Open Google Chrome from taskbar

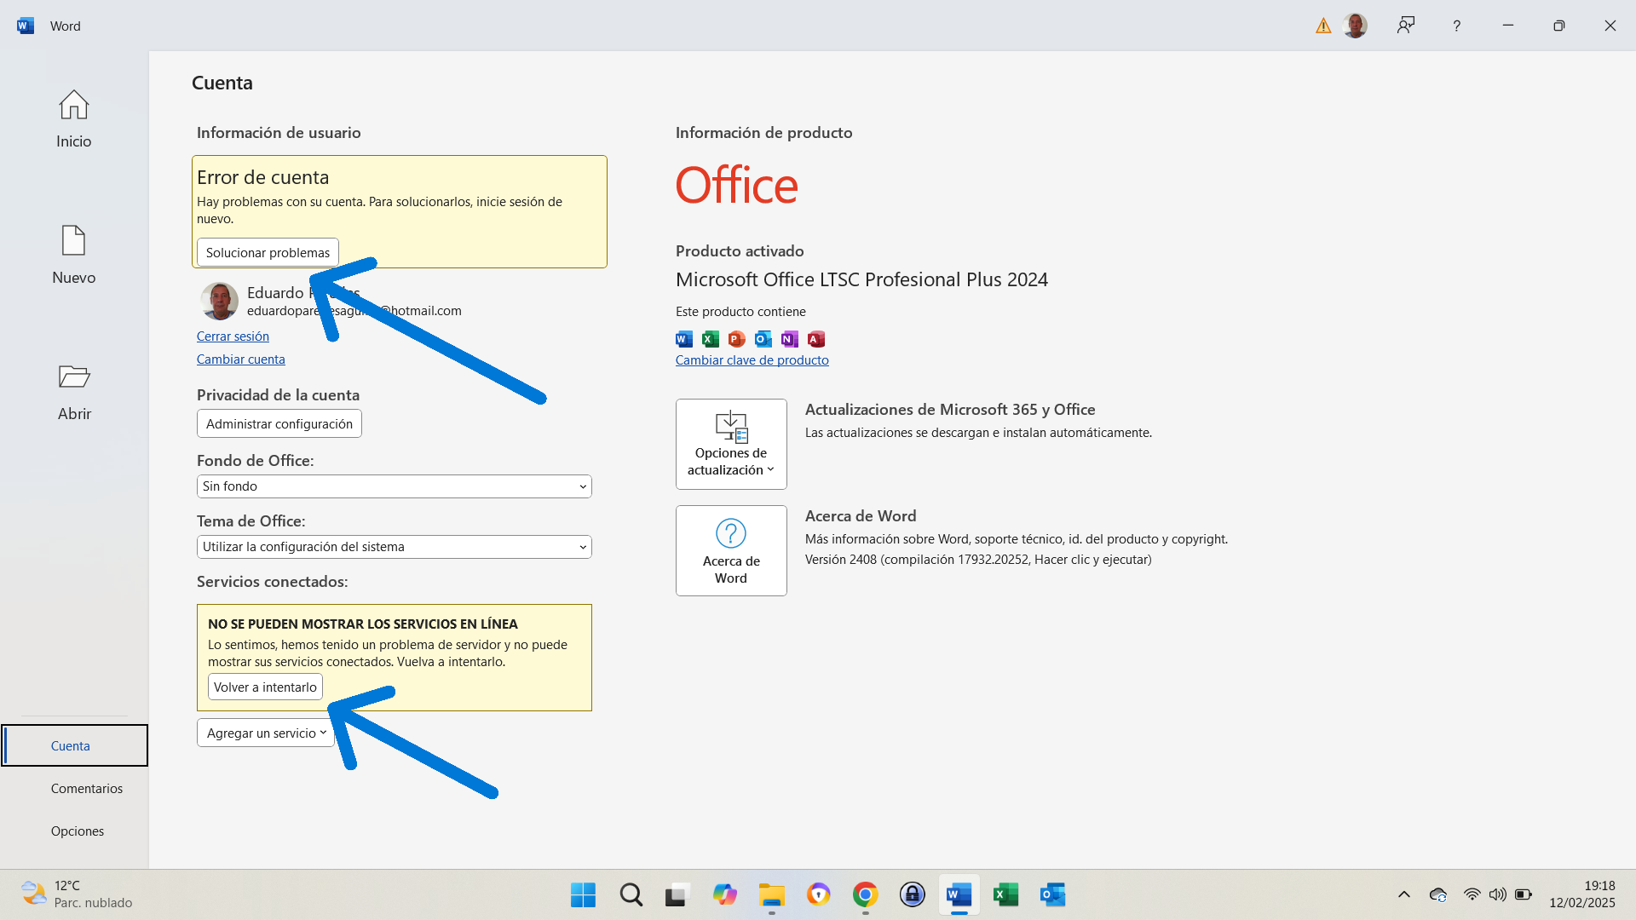(866, 894)
